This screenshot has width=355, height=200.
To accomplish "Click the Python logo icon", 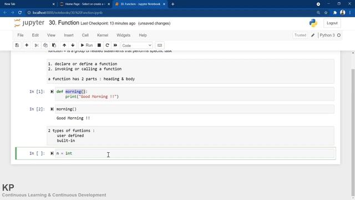I will point(313,23).
